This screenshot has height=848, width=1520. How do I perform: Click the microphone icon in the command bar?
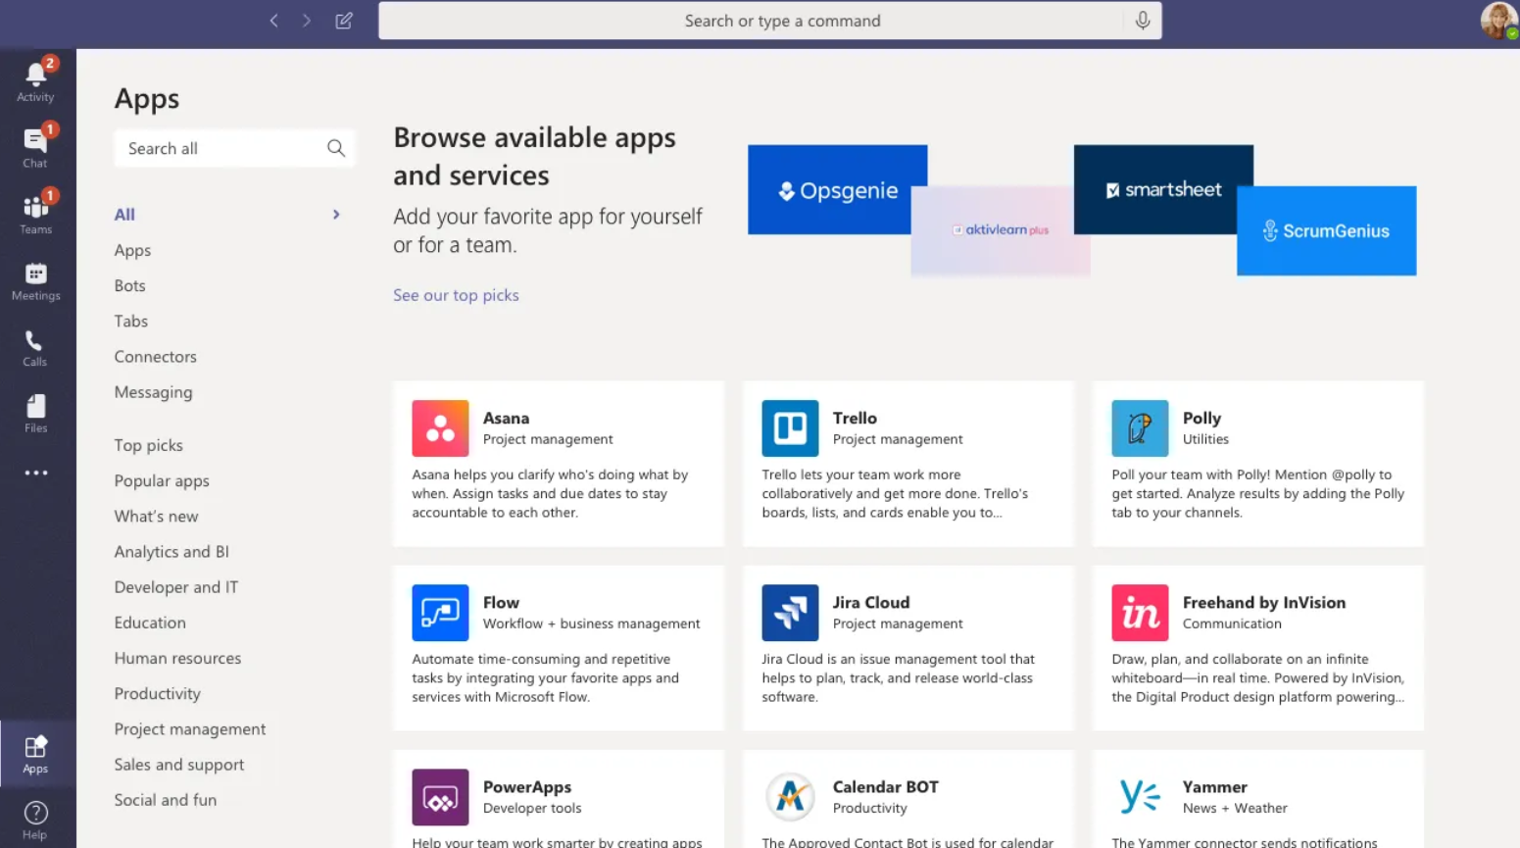1143,21
